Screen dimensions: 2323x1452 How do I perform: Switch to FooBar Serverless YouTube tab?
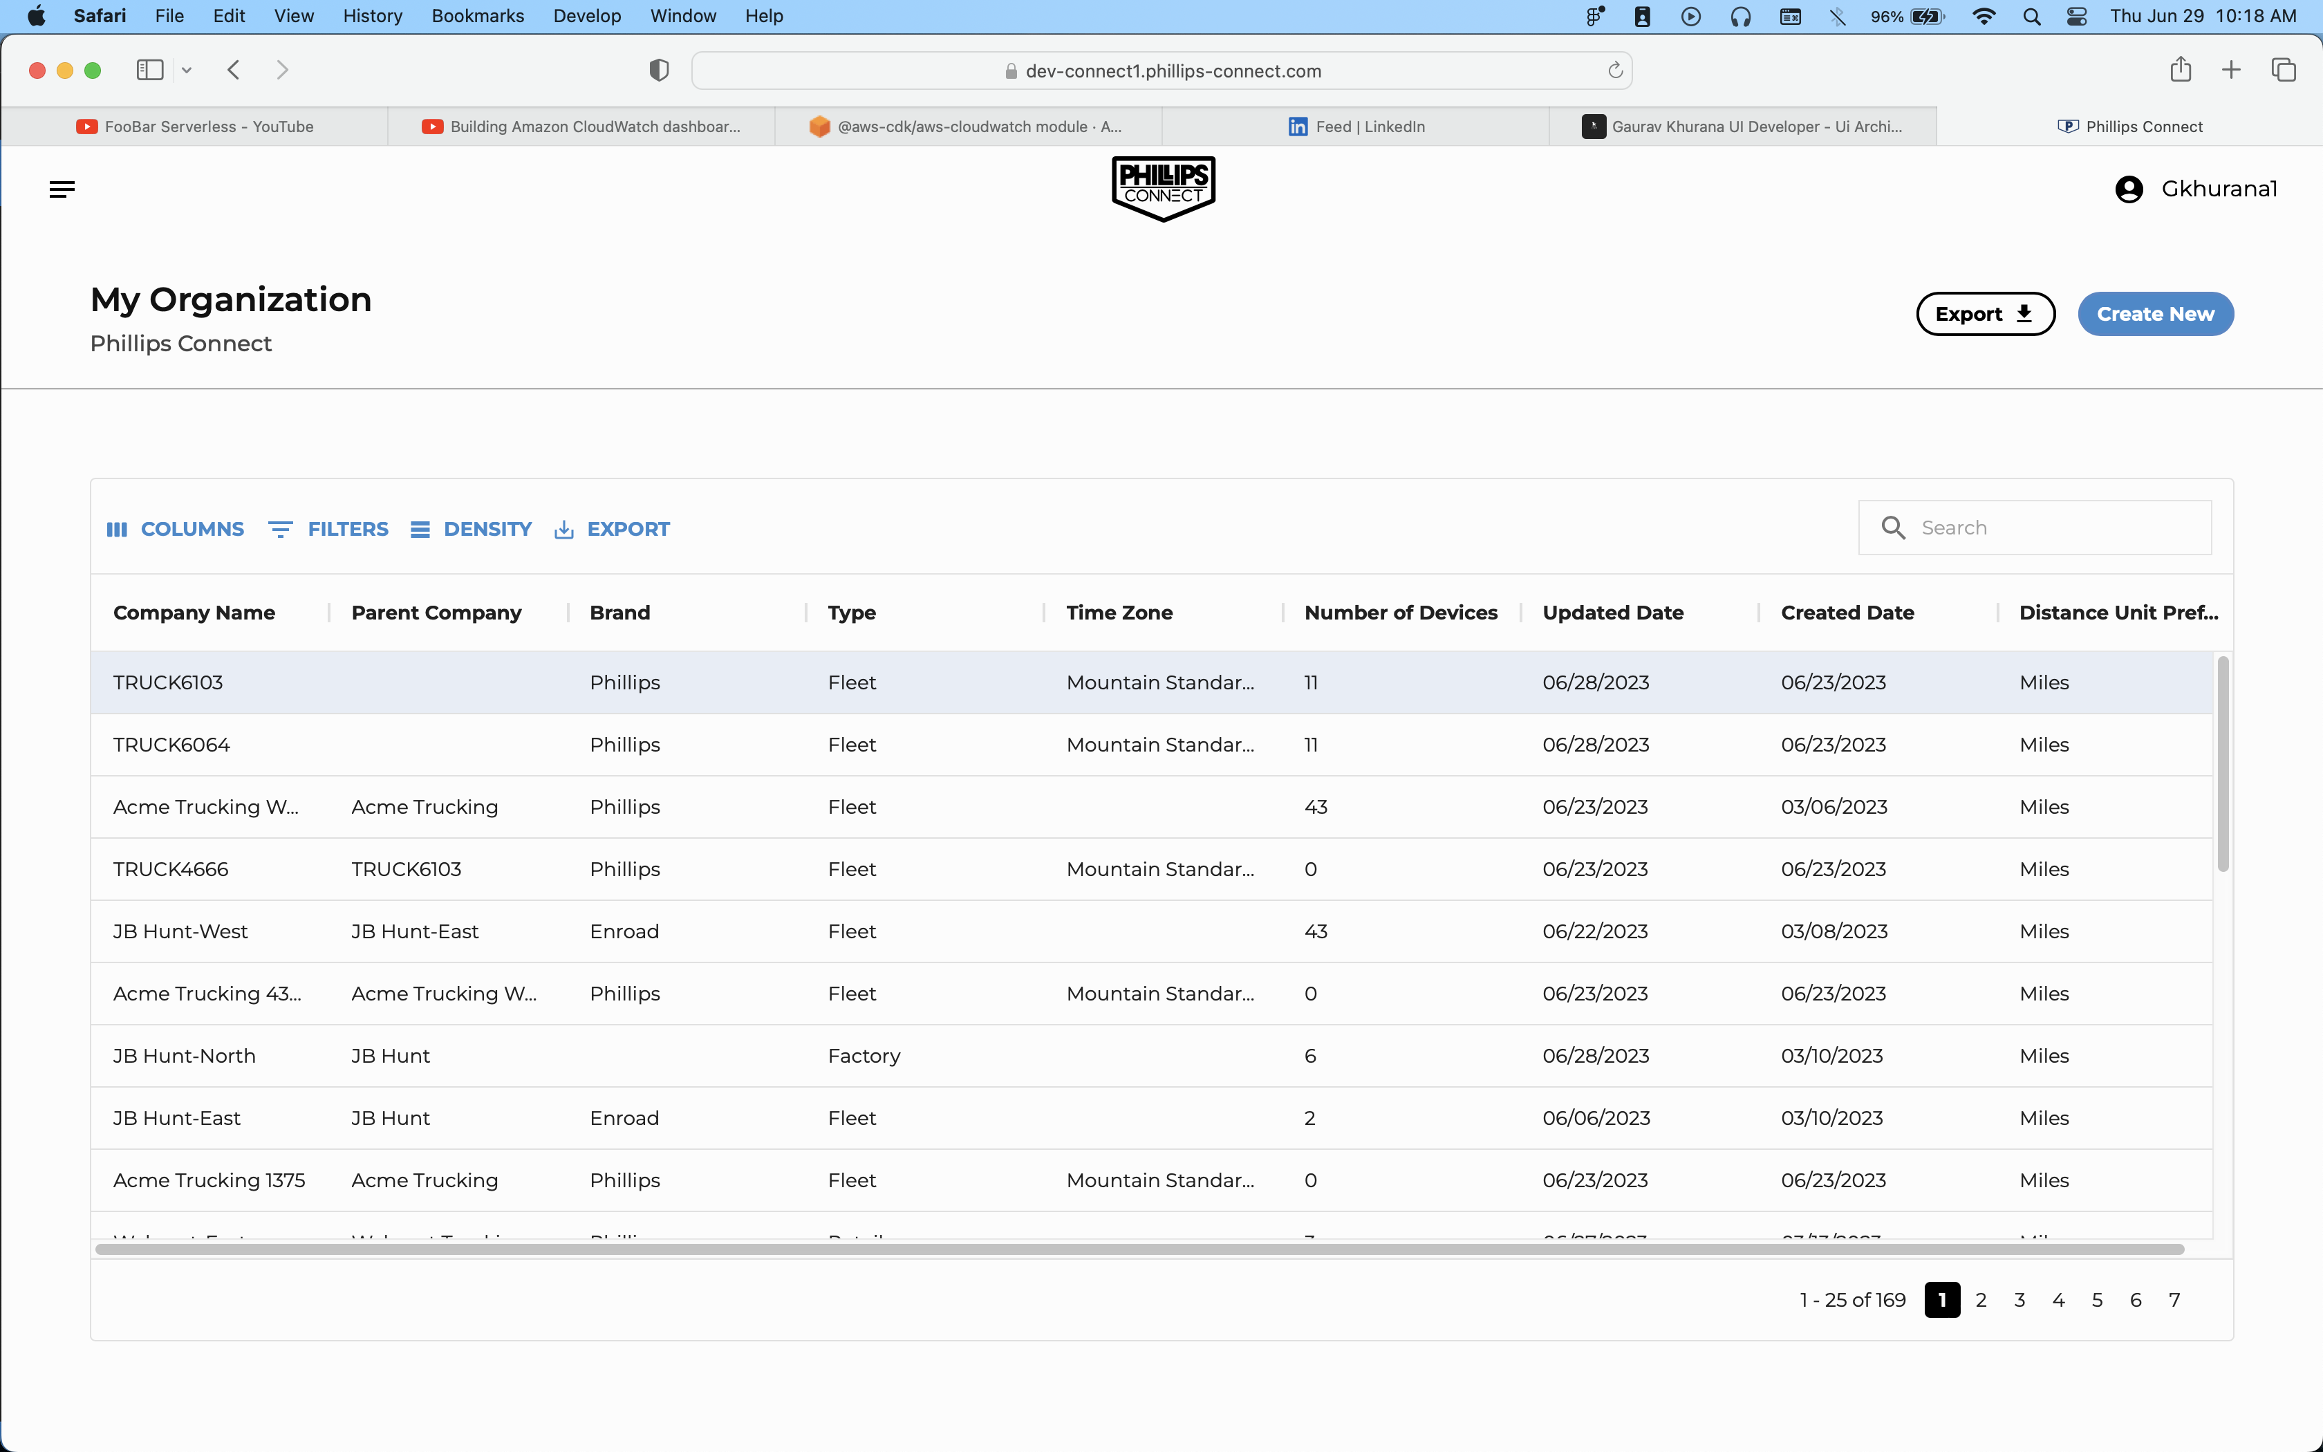[x=195, y=127]
